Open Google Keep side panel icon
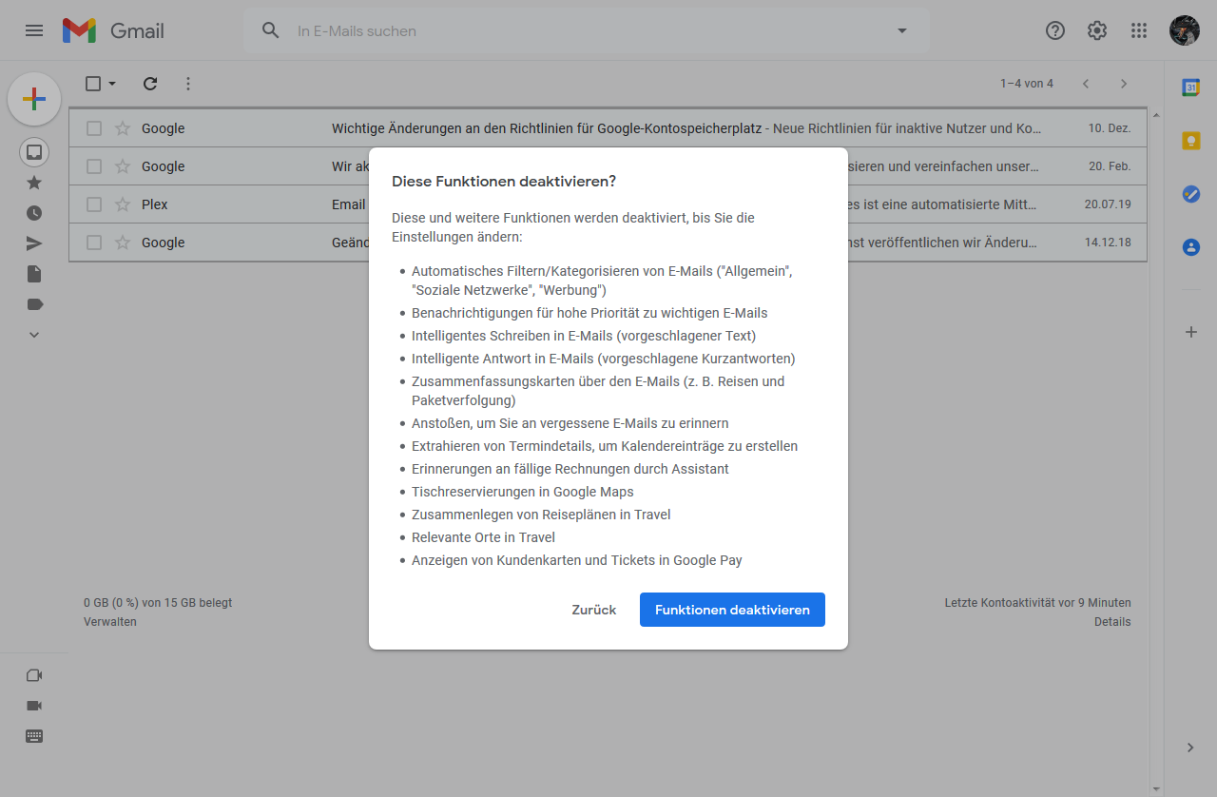Image resolution: width=1217 pixels, height=797 pixels. click(1190, 141)
